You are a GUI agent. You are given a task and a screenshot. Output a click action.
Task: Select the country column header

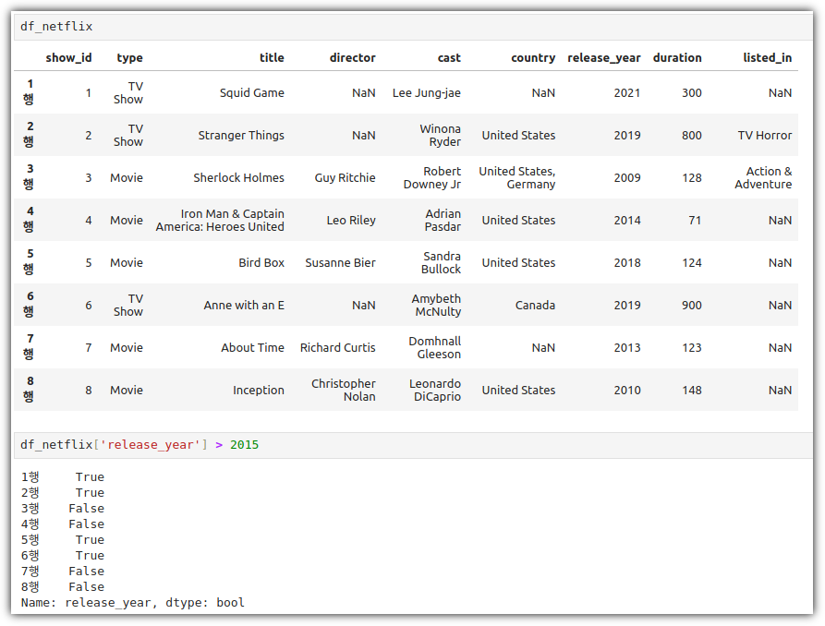[x=533, y=58]
